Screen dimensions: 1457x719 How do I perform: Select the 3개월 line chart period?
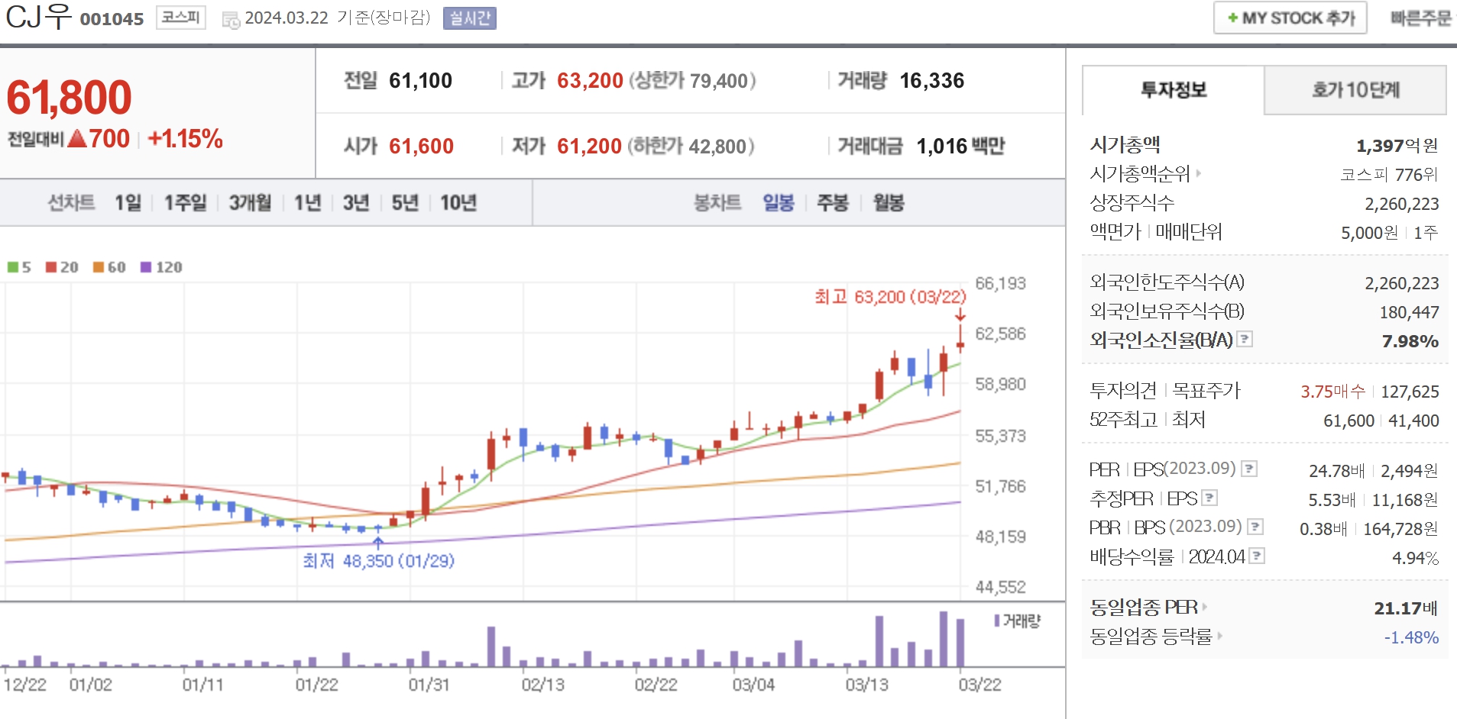(x=251, y=202)
